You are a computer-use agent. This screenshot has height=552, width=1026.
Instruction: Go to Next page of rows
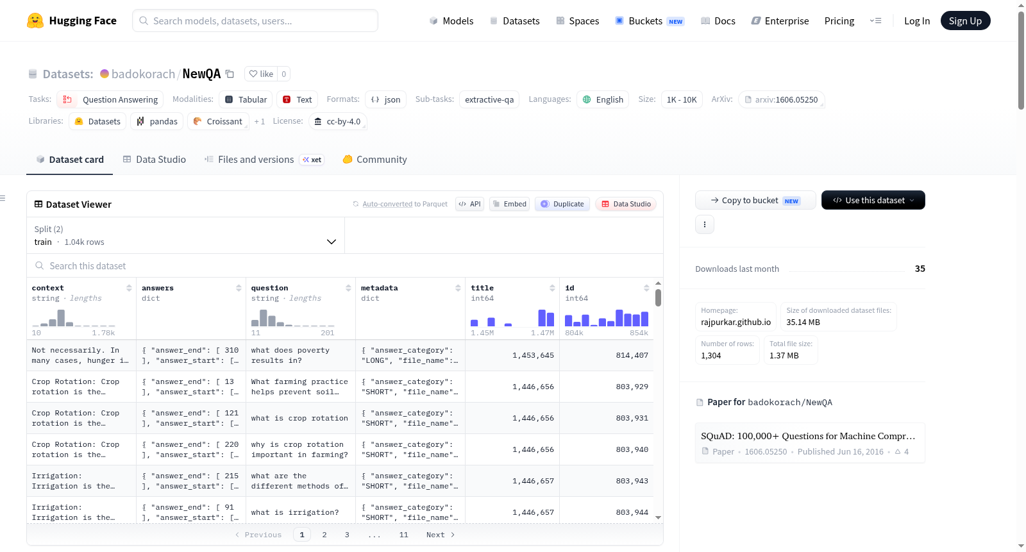point(441,535)
